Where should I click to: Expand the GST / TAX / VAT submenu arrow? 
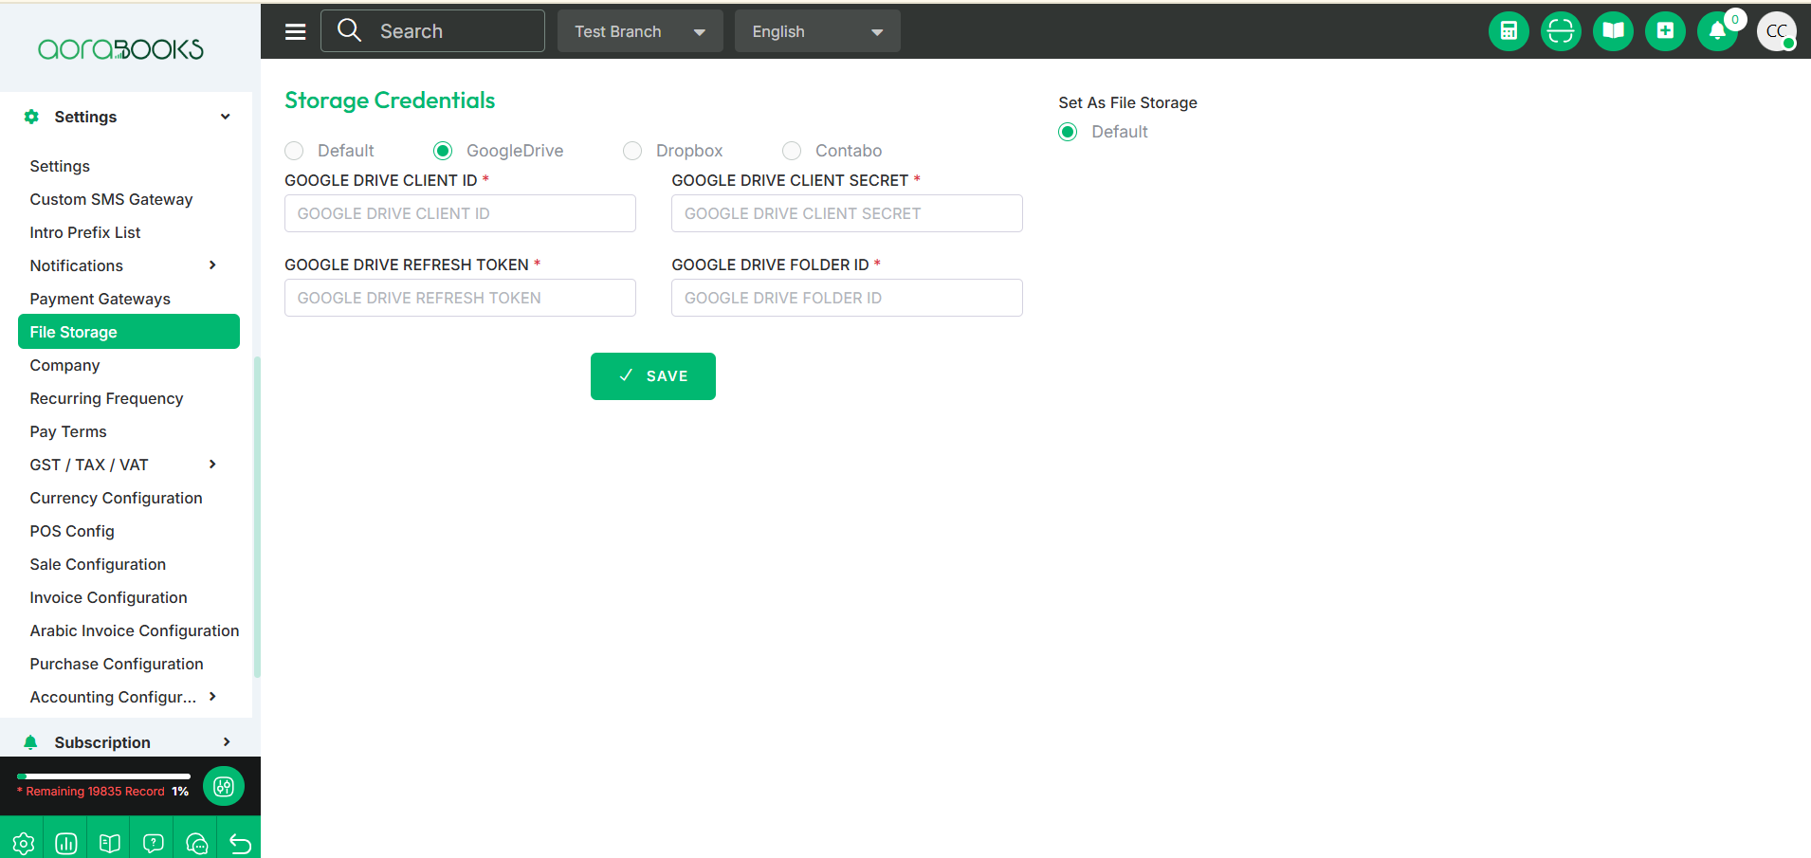point(212,465)
